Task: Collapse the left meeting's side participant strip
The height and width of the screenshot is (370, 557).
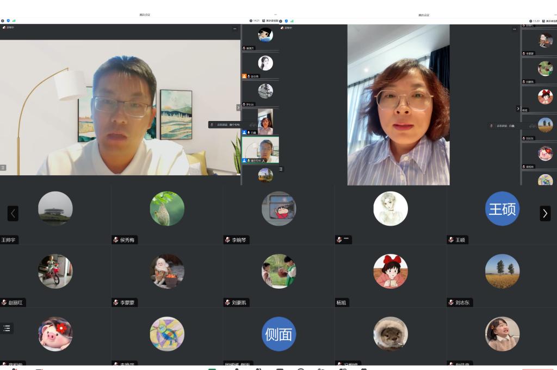Action: pyautogui.click(x=238, y=108)
